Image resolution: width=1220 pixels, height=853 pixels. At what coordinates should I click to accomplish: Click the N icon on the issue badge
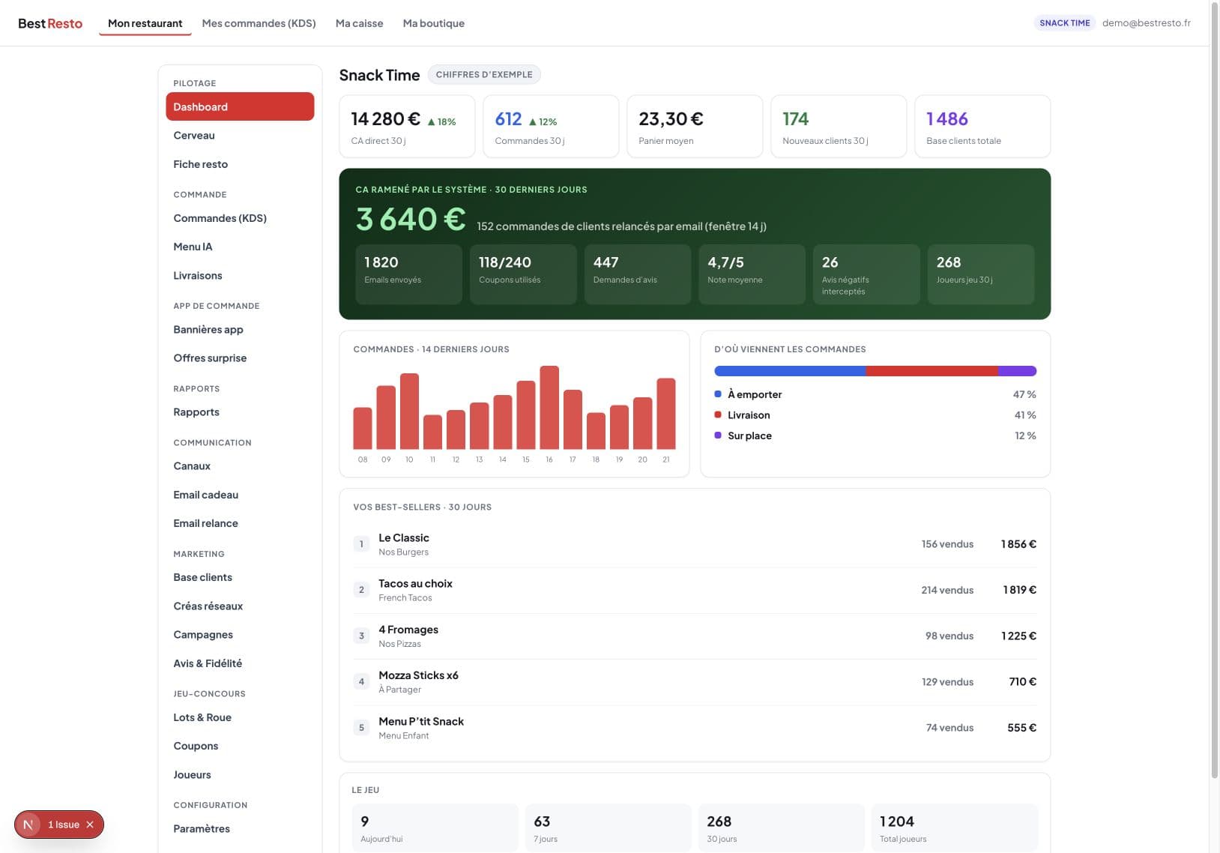pyautogui.click(x=28, y=825)
